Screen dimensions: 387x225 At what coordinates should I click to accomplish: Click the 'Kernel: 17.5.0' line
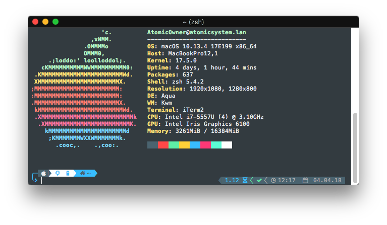pos(172,60)
